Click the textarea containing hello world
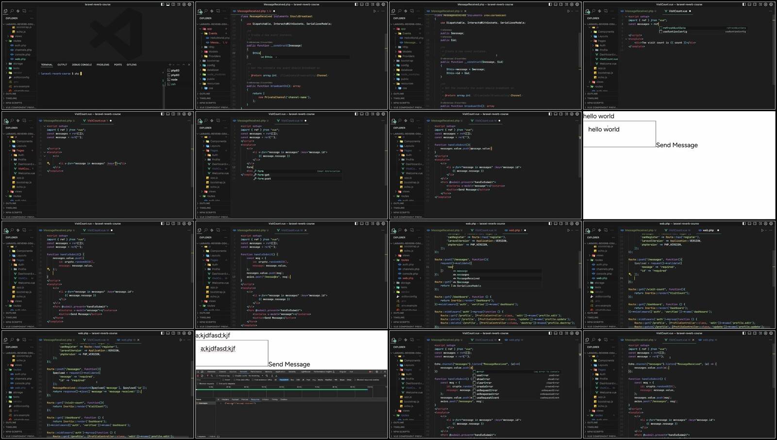Image resolution: width=777 pixels, height=440 pixels. (x=620, y=134)
